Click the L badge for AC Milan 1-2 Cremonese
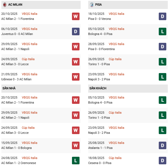The width and height of the screenshot is (168, 166). pos(76,160)
